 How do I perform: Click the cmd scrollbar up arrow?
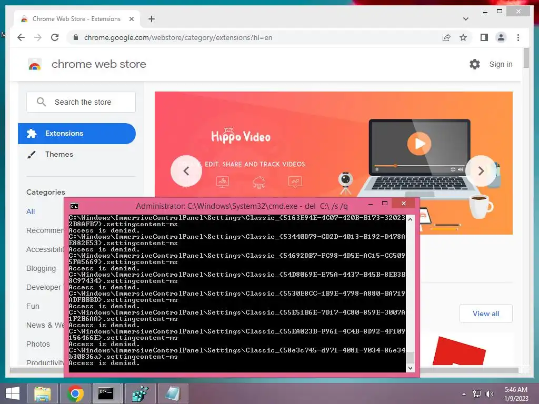(410, 219)
